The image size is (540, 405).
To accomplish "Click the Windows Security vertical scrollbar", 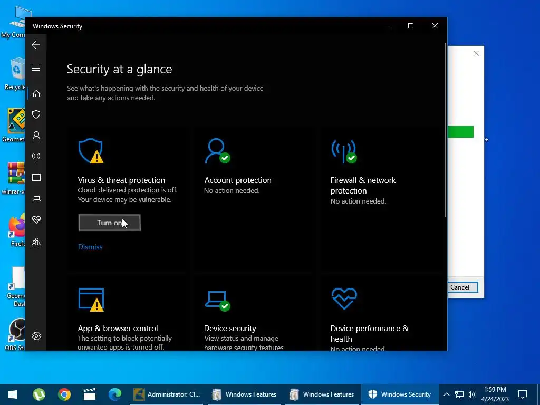I will point(446,130).
